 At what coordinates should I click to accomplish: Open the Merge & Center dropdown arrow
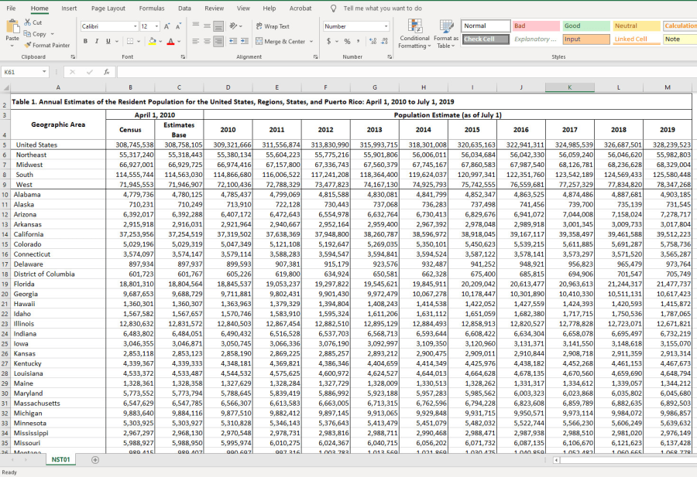pyautogui.click(x=311, y=41)
